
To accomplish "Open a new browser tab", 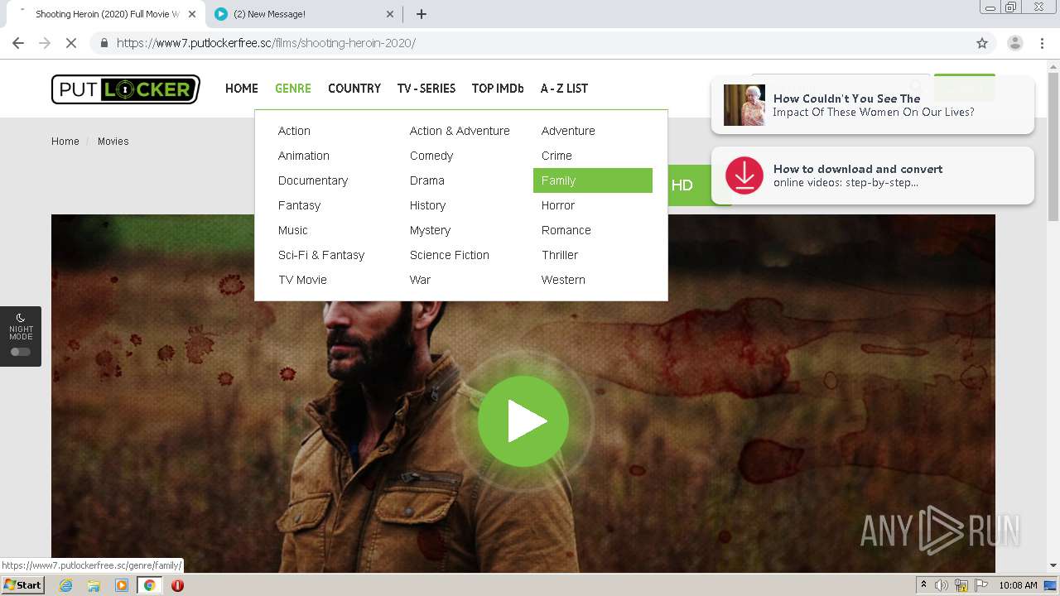I will click(x=422, y=14).
